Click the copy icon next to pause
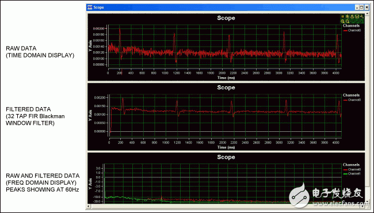Viewport: 374px width, 213px height. [348, 17]
